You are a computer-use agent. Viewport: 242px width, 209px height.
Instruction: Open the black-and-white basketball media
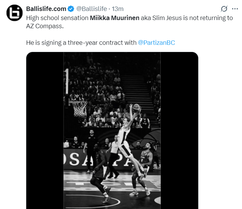[112, 130]
